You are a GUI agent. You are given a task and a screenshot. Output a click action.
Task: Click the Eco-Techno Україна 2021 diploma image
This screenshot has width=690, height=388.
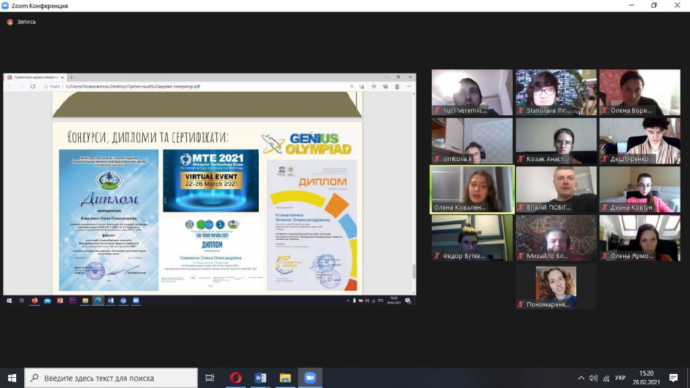212,252
